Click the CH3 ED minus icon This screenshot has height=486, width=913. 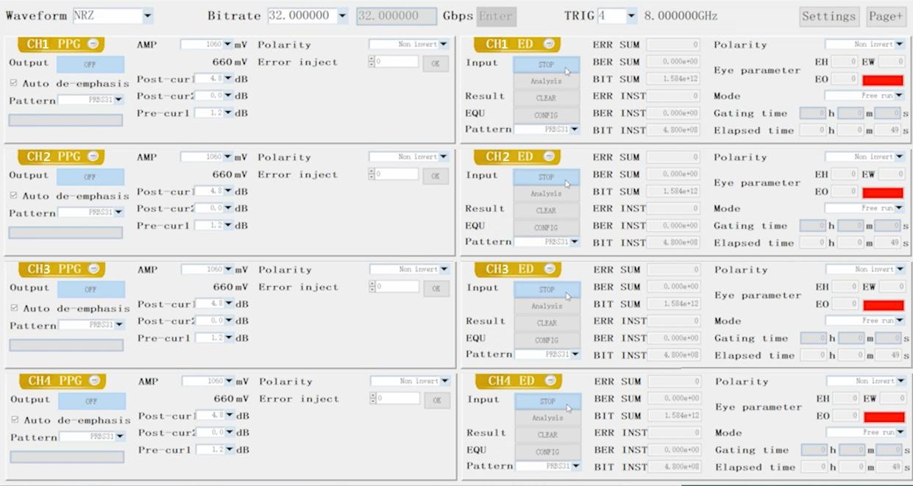tap(549, 269)
